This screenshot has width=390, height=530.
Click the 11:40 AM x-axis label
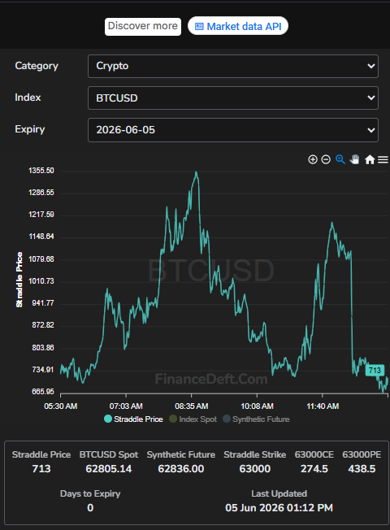323,406
